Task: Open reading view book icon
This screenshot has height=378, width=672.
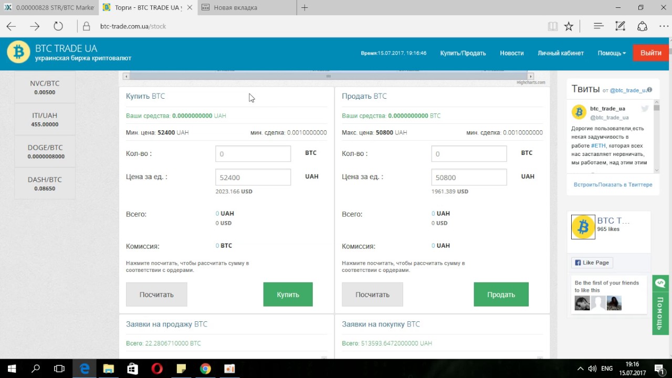Action: (552, 26)
